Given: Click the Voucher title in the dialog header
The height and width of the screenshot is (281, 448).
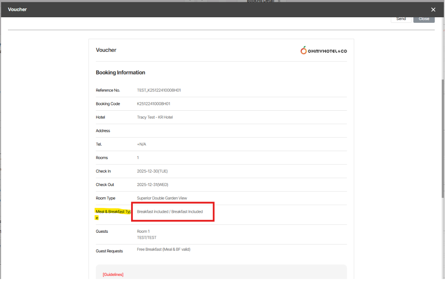Looking at the screenshot, I should point(17,9).
